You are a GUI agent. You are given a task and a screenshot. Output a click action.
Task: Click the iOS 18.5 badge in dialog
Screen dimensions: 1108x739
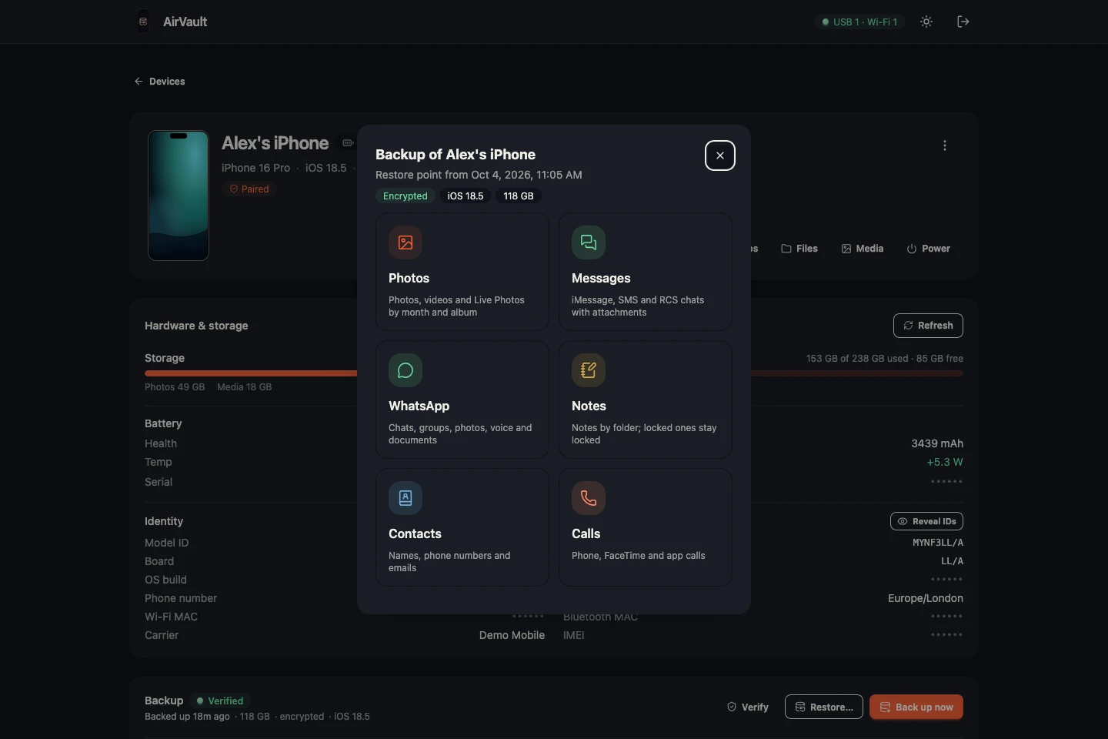point(466,196)
